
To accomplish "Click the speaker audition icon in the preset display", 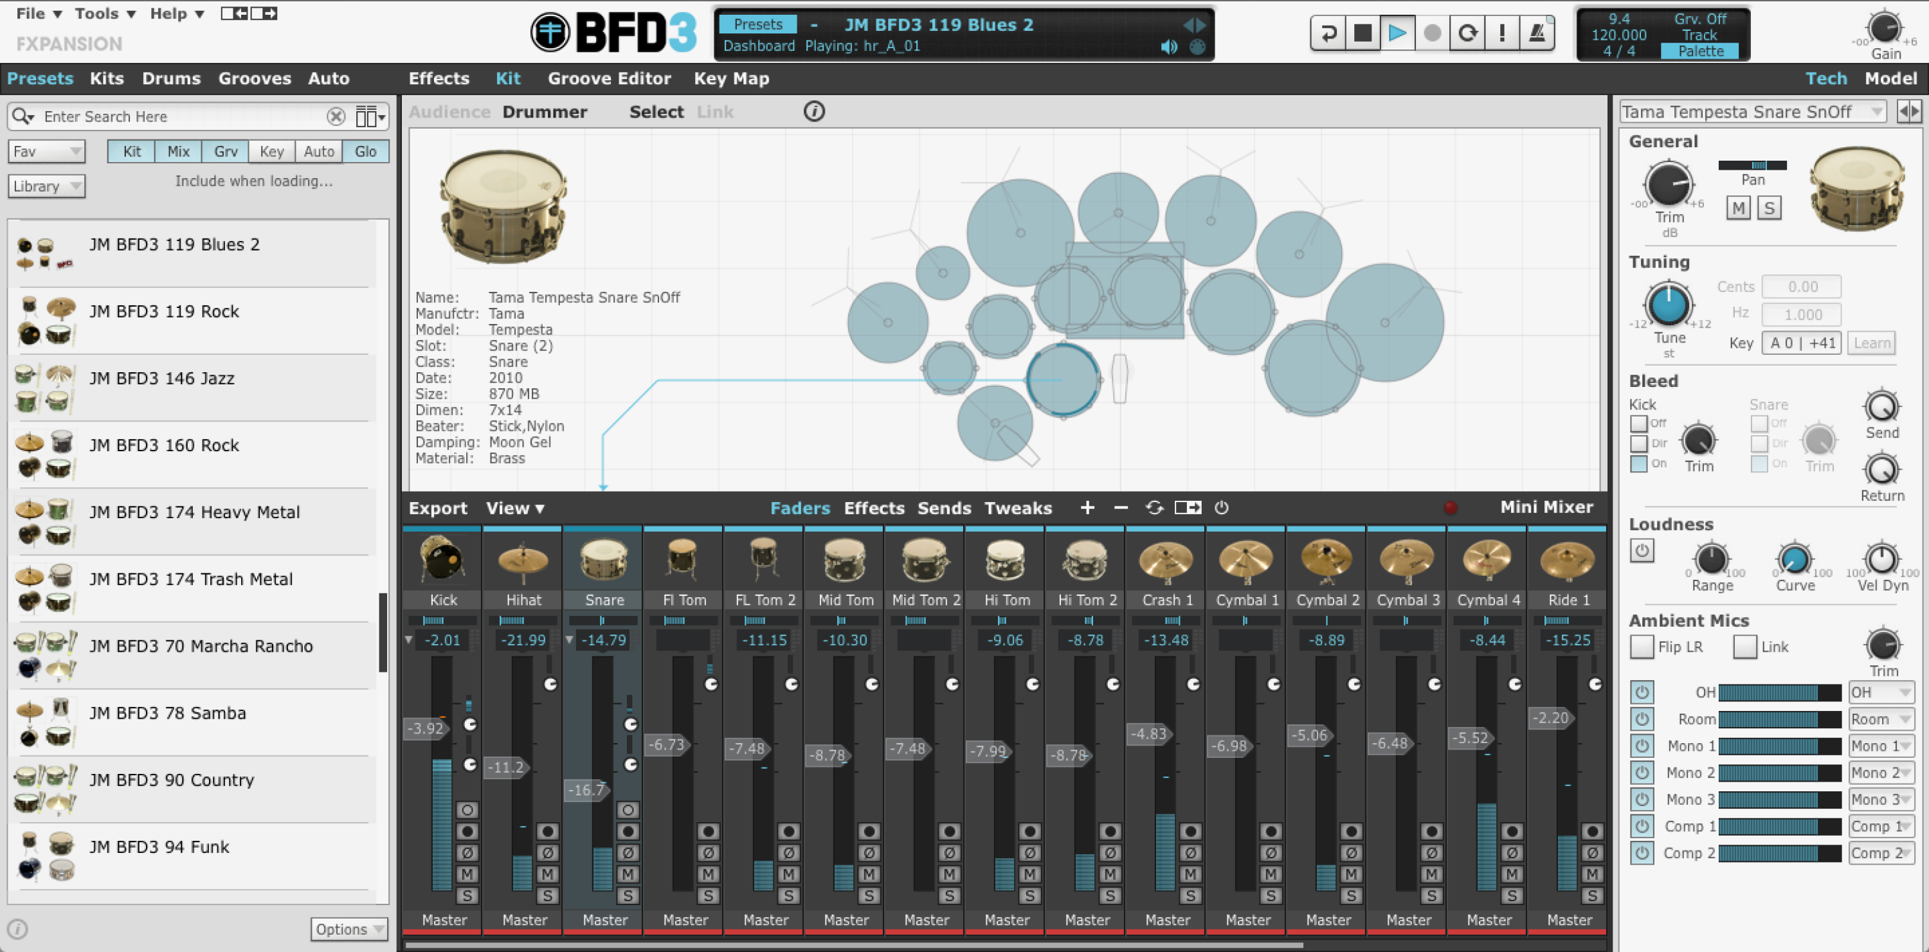I will click(1168, 46).
